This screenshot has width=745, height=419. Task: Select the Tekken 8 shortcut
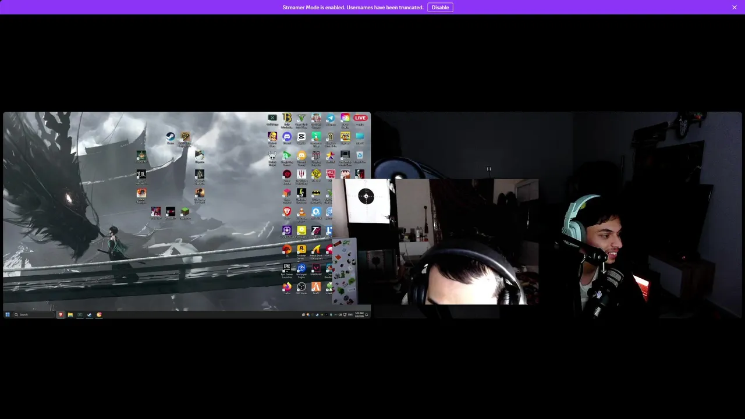coord(316,230)
